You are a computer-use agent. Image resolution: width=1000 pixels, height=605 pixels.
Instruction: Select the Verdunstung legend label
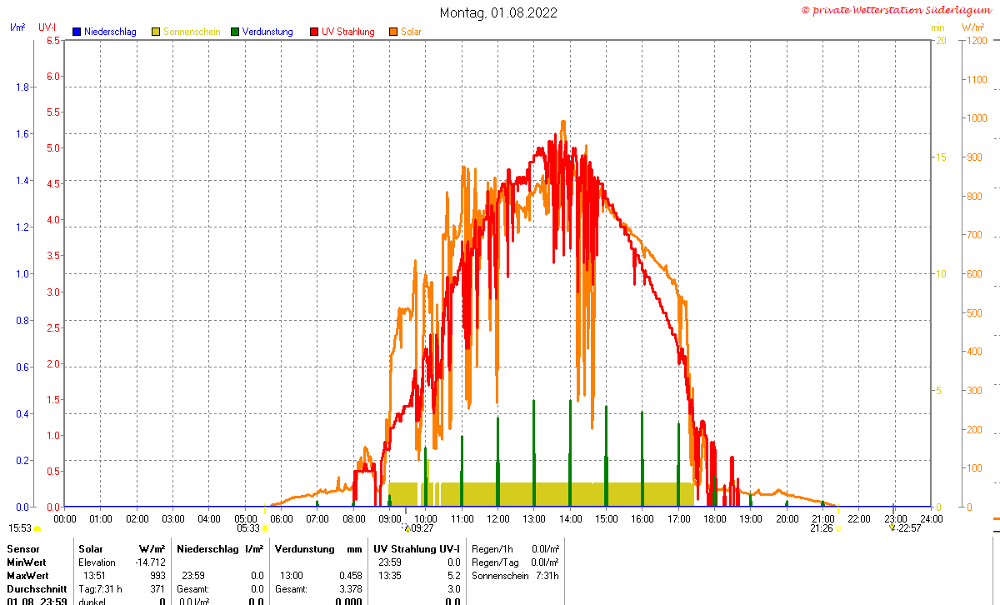[267, 32]
